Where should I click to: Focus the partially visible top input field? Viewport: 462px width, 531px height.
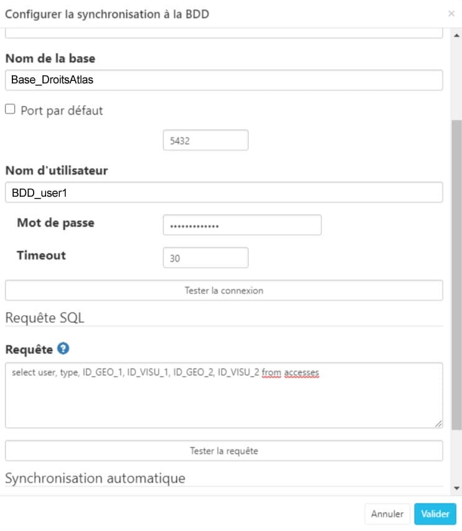[224, 33]
